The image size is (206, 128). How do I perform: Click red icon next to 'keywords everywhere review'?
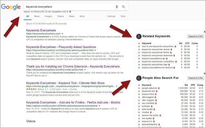coord(171,50)
